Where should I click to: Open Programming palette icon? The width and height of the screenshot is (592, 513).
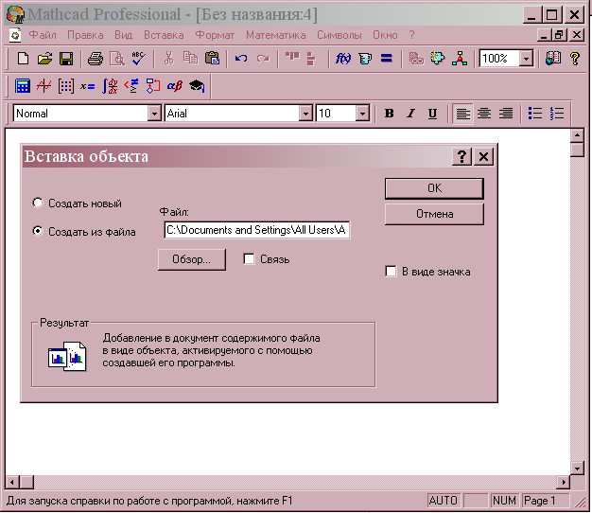[153, 86]
